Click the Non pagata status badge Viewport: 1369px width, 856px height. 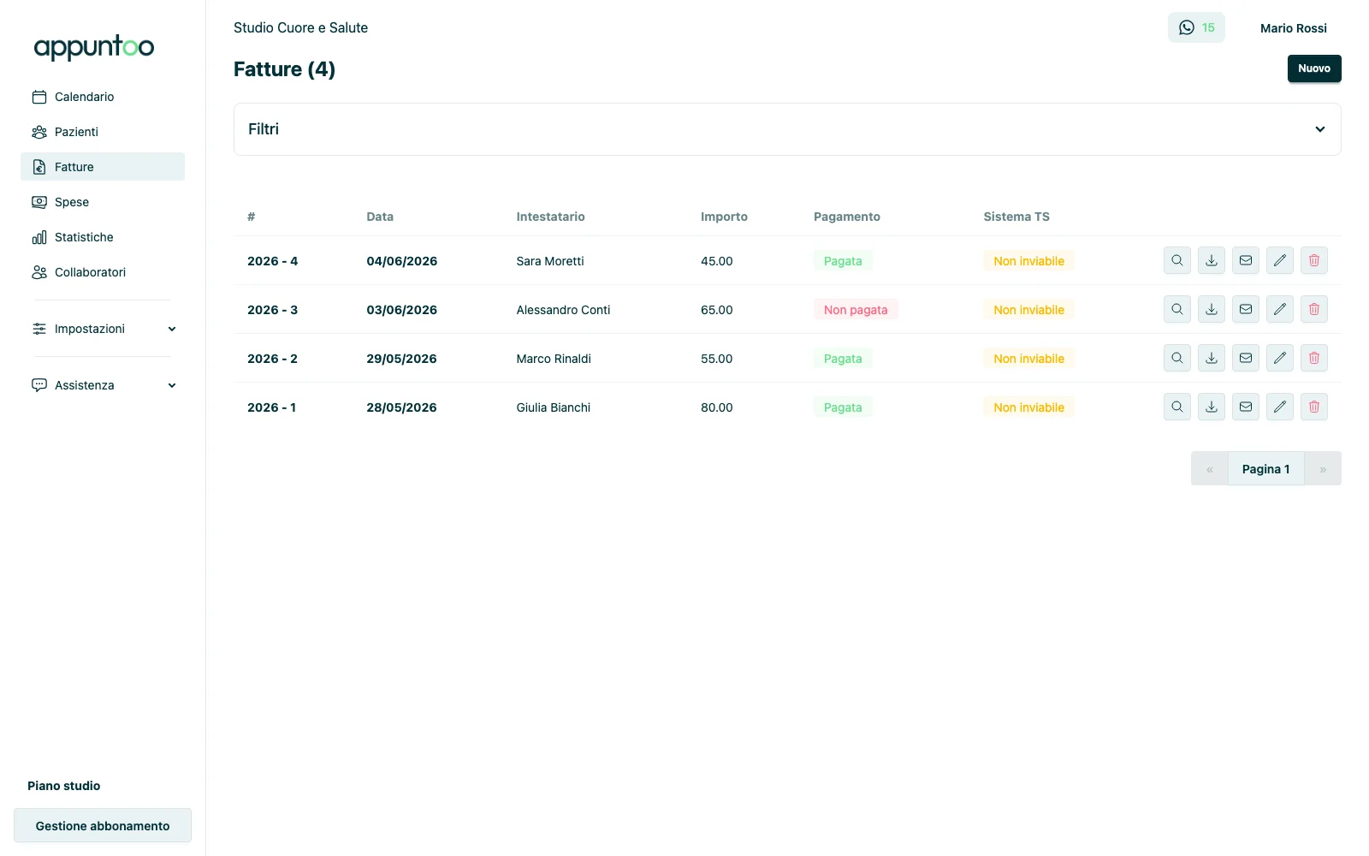pyautogui.click(x=856, y=310)
